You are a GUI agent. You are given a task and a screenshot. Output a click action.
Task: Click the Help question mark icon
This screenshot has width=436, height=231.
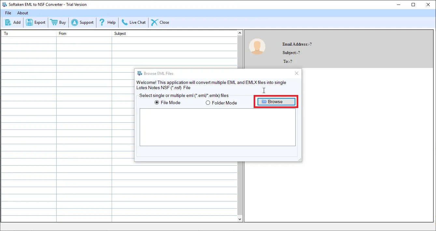pyautogui.click(x=102, y=22)
